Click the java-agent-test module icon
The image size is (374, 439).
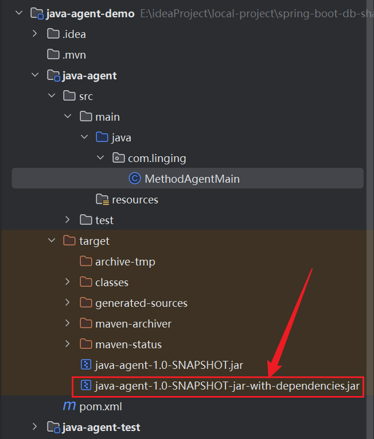pyautogui.click(x=53, y=428)
